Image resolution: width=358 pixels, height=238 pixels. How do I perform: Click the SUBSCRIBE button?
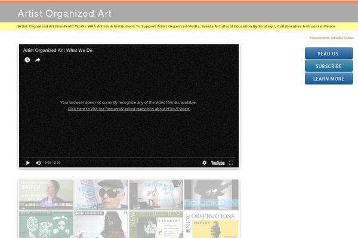329,66
